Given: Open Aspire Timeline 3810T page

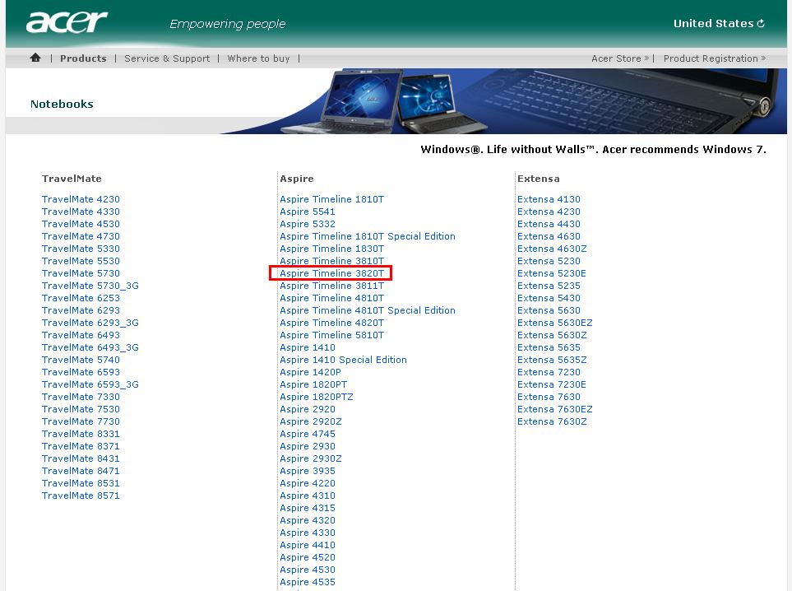Looking at the screenshot, I should click(x=332, y=261).
